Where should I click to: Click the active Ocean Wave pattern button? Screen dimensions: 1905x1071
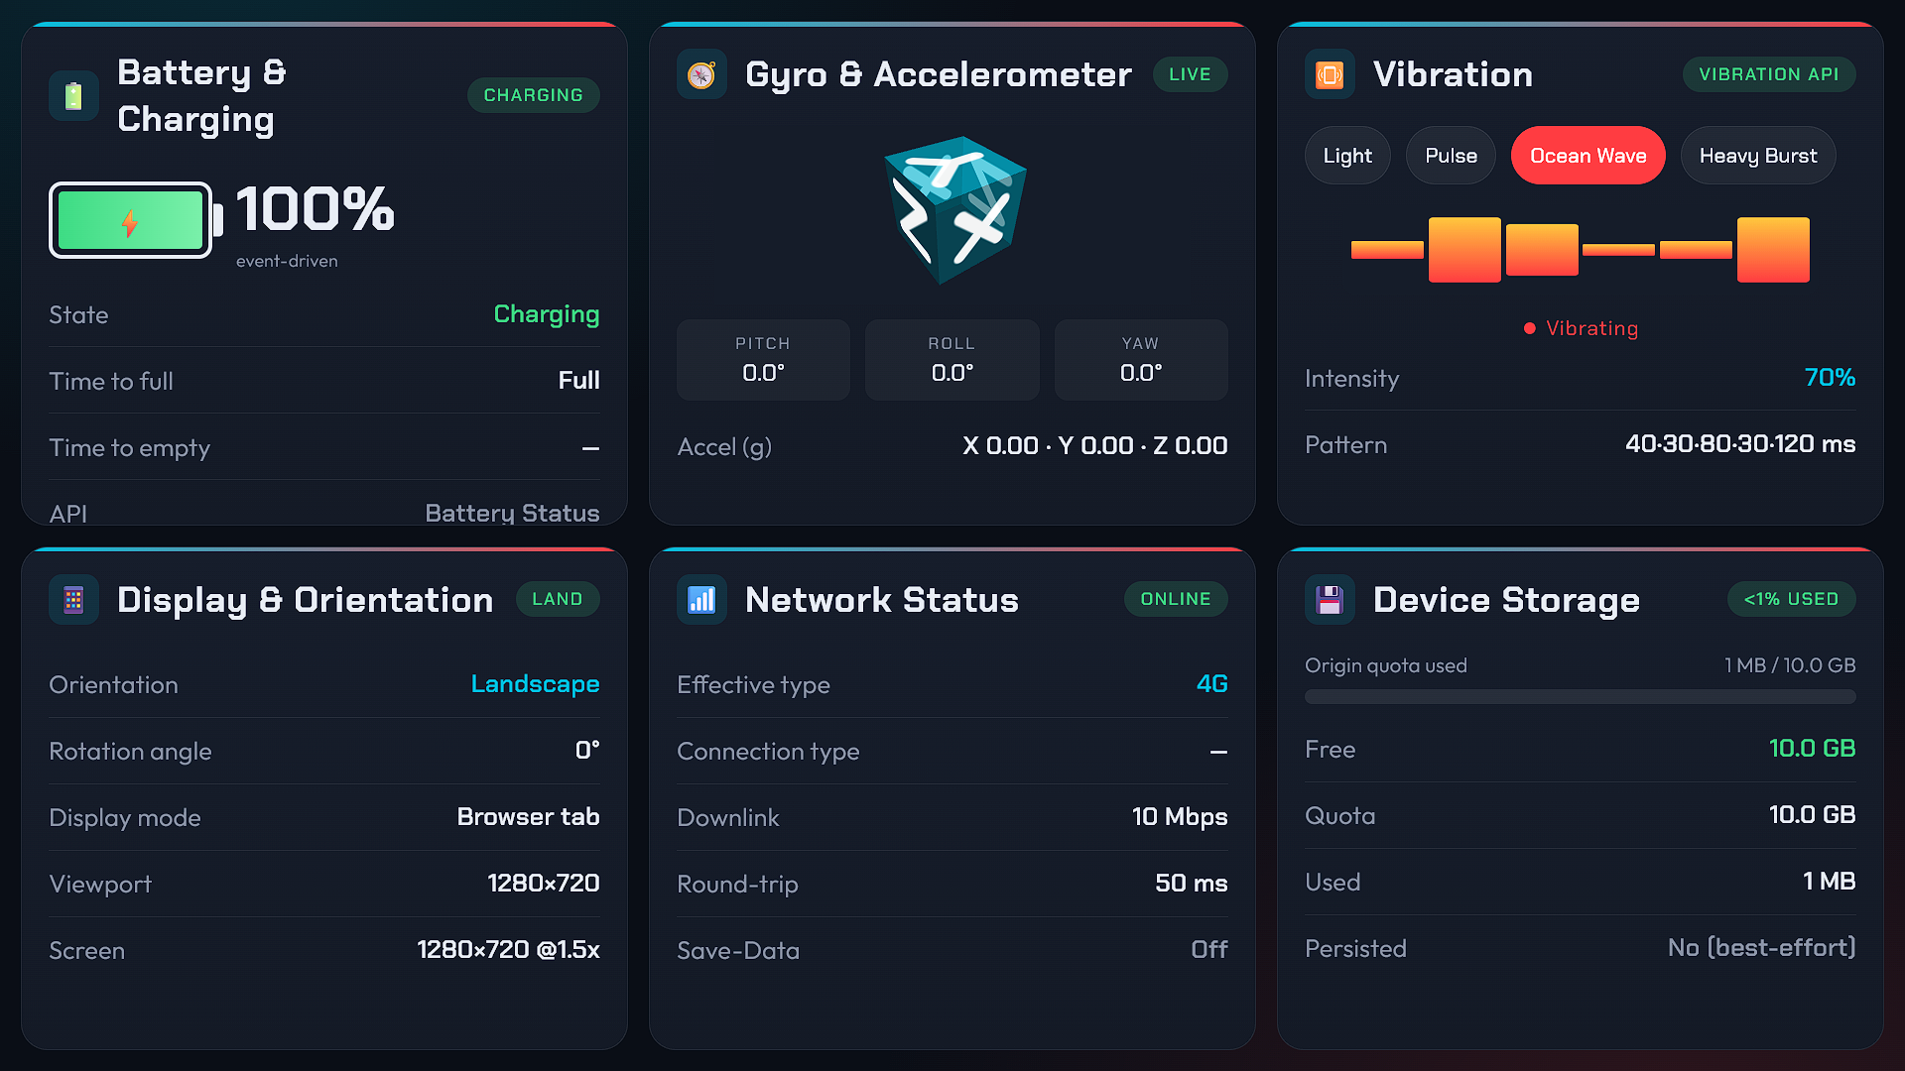(1587, 156)
